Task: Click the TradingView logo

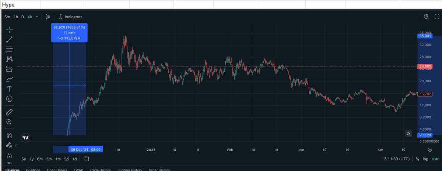Action: pyautogui.click(x=25, y=138)
